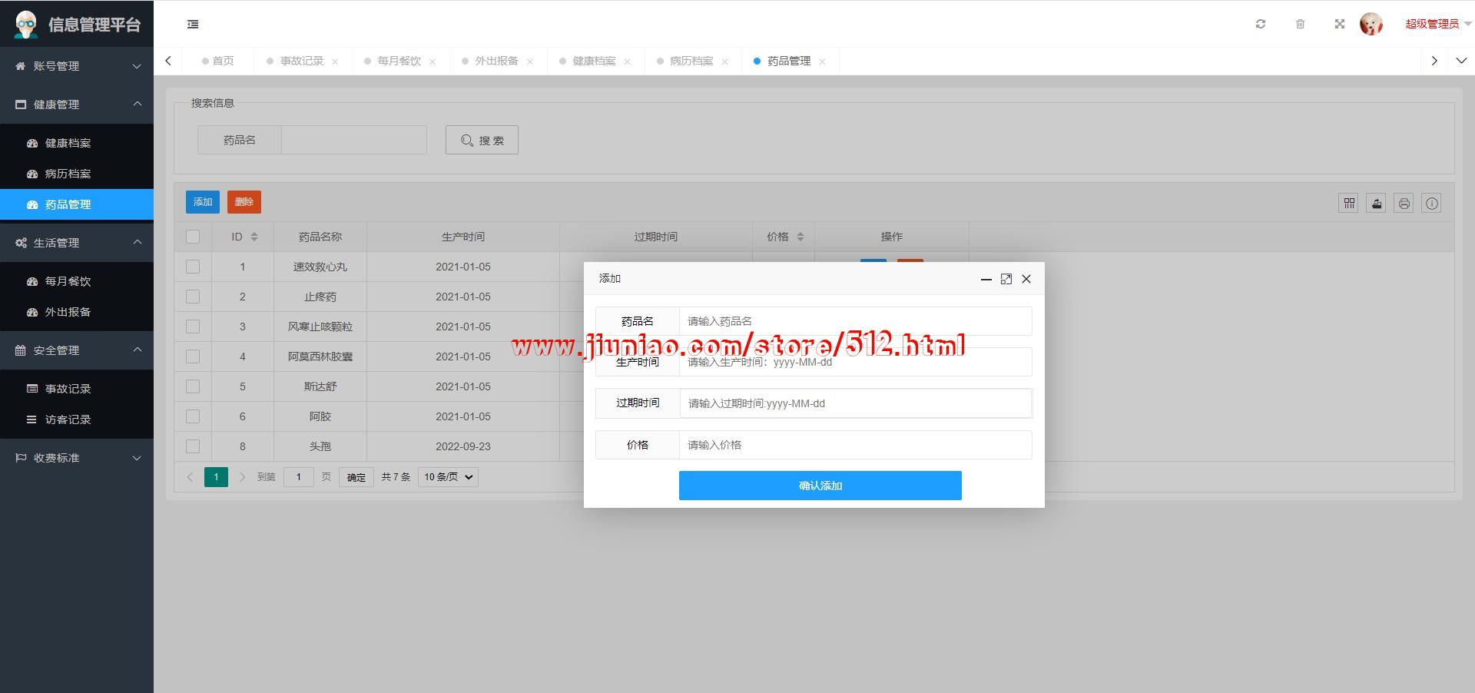Viewport: 1475px width, 693px height.
Task: Close the 添加 dialog
Action: [1026, 279]
